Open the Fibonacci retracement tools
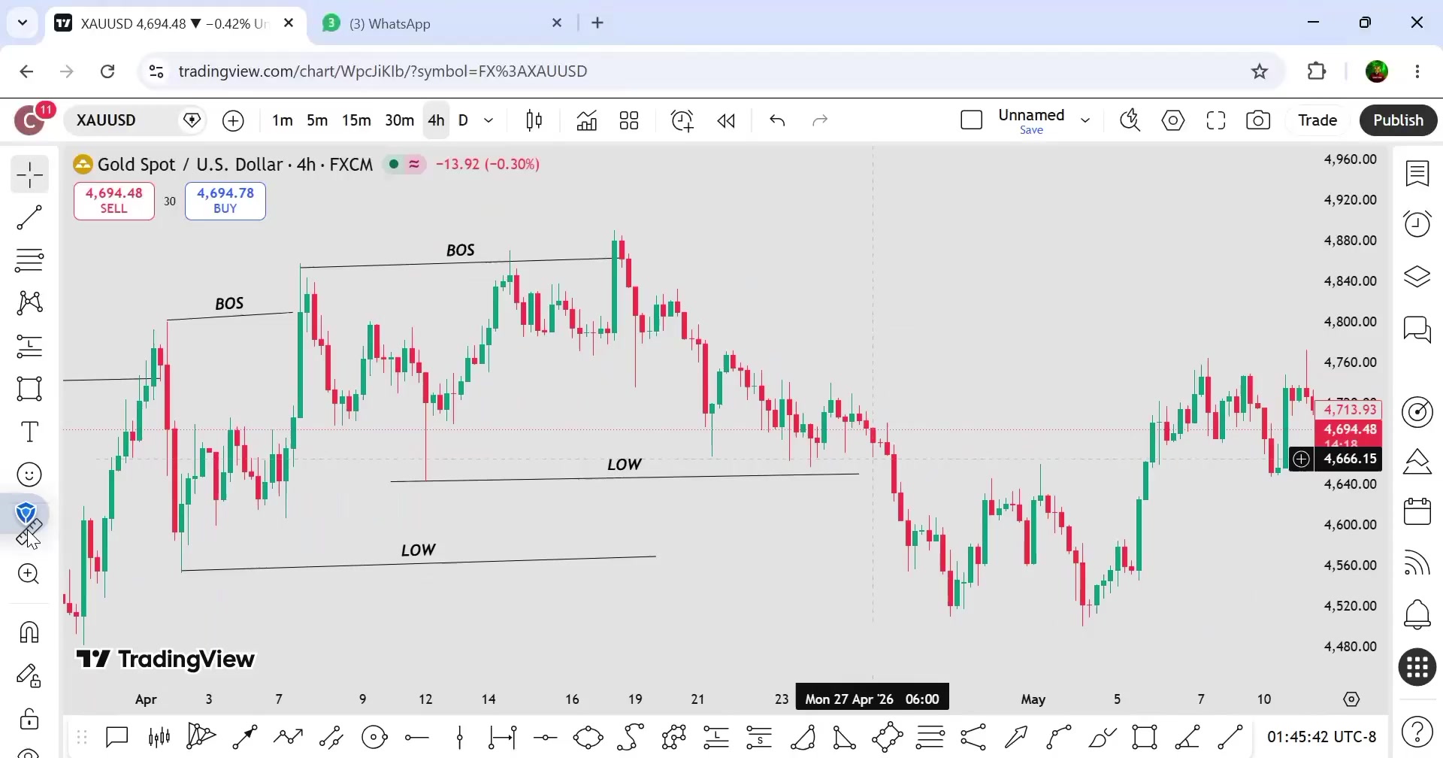This screenshot has width=1443, height=758. point(29,260)
